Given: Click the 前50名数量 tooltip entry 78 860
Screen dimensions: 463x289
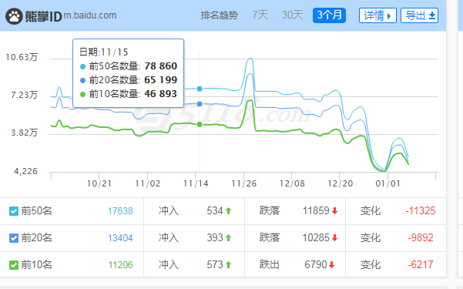Looking at the screenshot, I should coord(129,66).
